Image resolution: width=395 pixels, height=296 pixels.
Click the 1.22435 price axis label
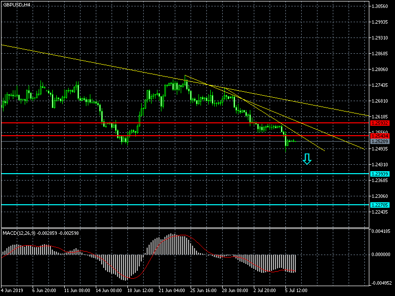(x=380, y=212)
